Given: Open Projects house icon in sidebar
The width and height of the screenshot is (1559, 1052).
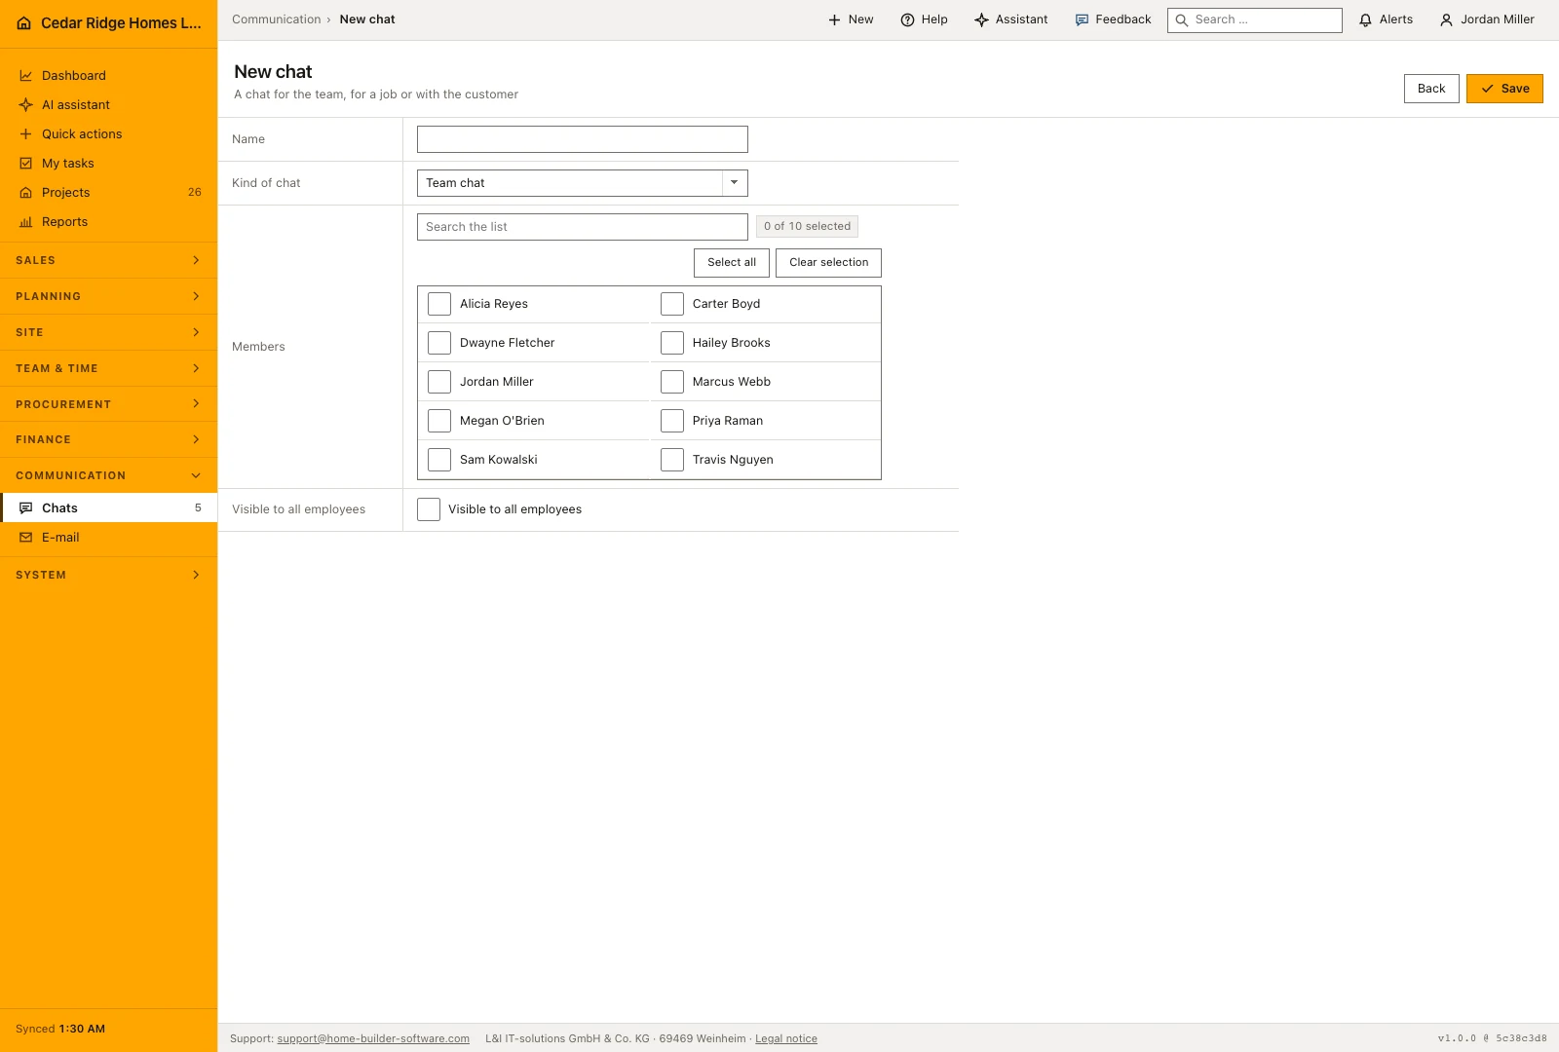Looking at the screenshot, I should pyautogui.click(x=26, y=193).
